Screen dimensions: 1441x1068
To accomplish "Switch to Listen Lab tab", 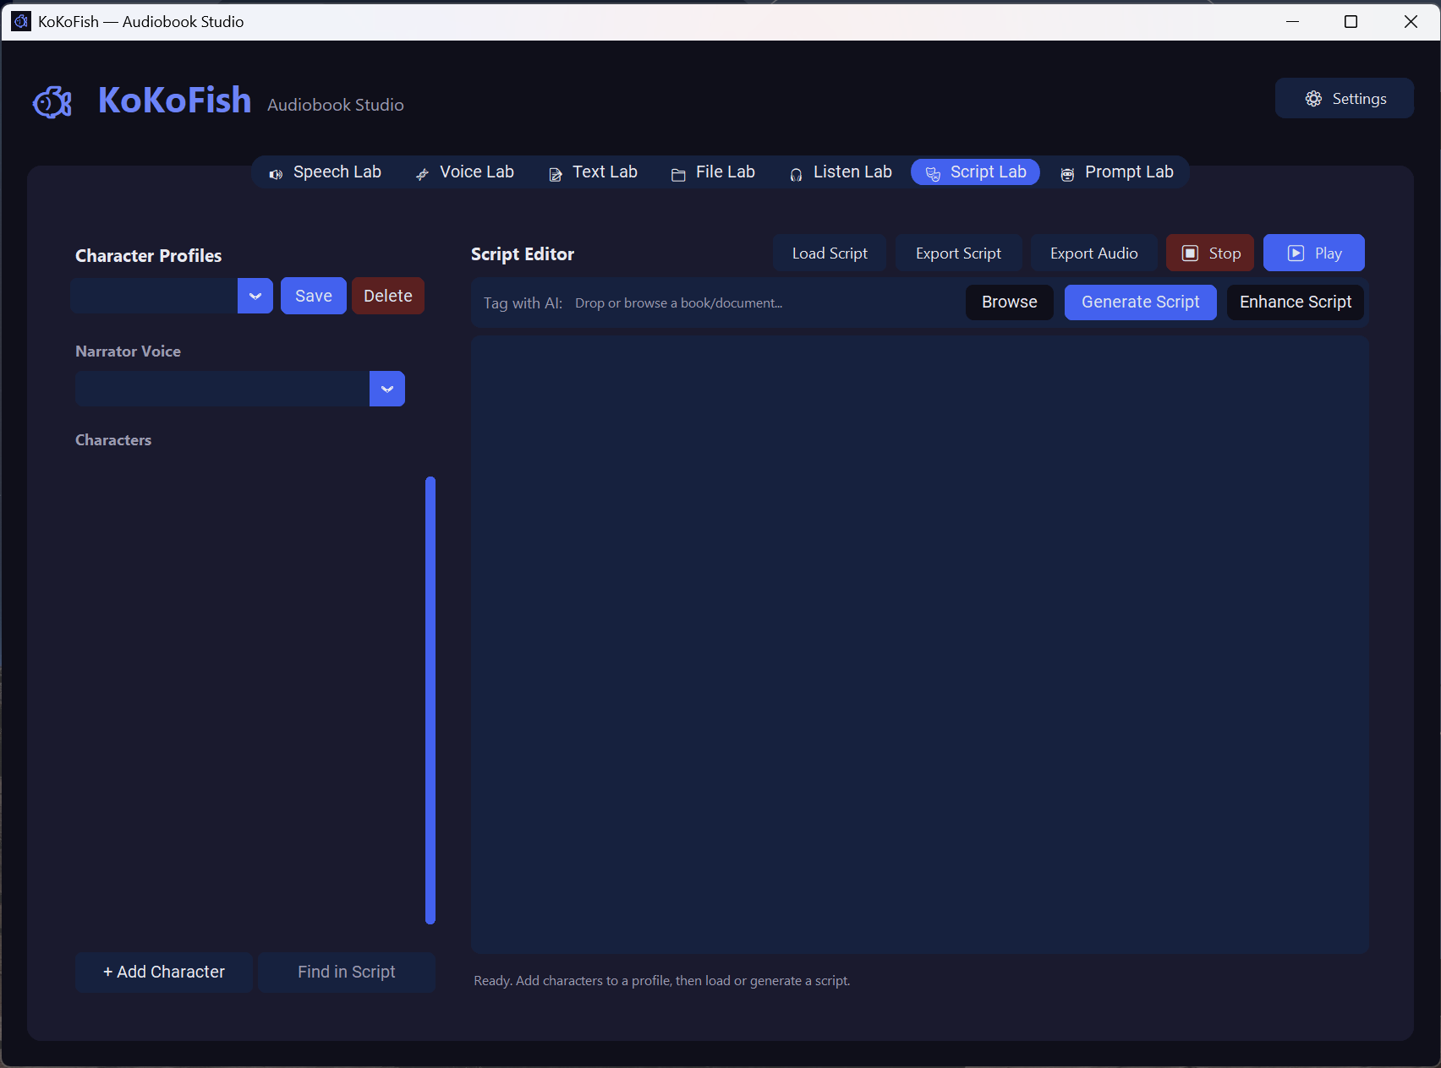I will click(x=841, y=172).
